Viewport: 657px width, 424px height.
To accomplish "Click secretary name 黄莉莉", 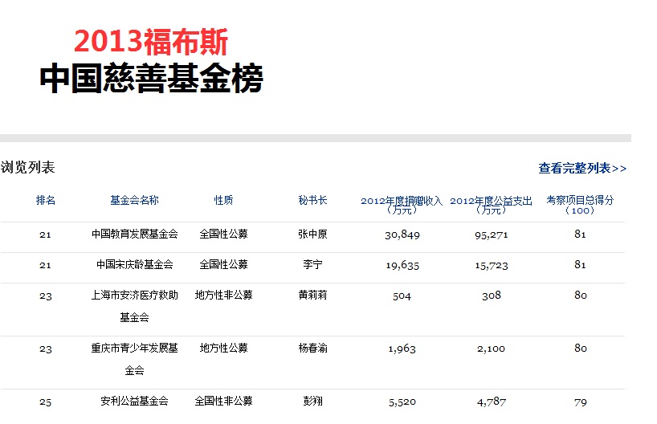I will pyautogui.click(x=312, y=295).
